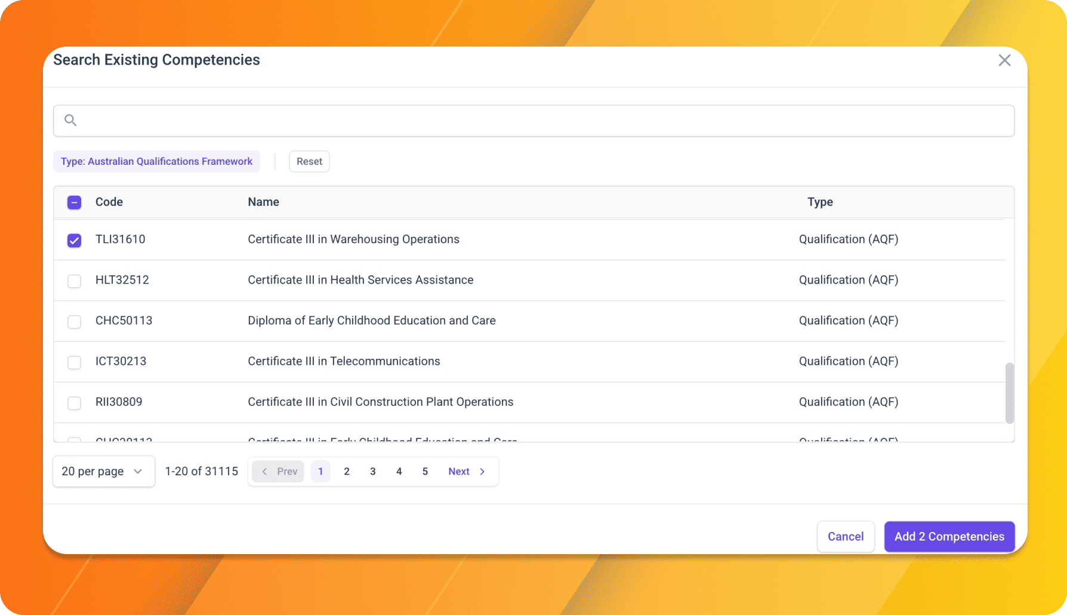The image size is (1067, 615).
Task: Select Certificate III in Civil Construction Plant Operations
Action: (x=380, y=401)
